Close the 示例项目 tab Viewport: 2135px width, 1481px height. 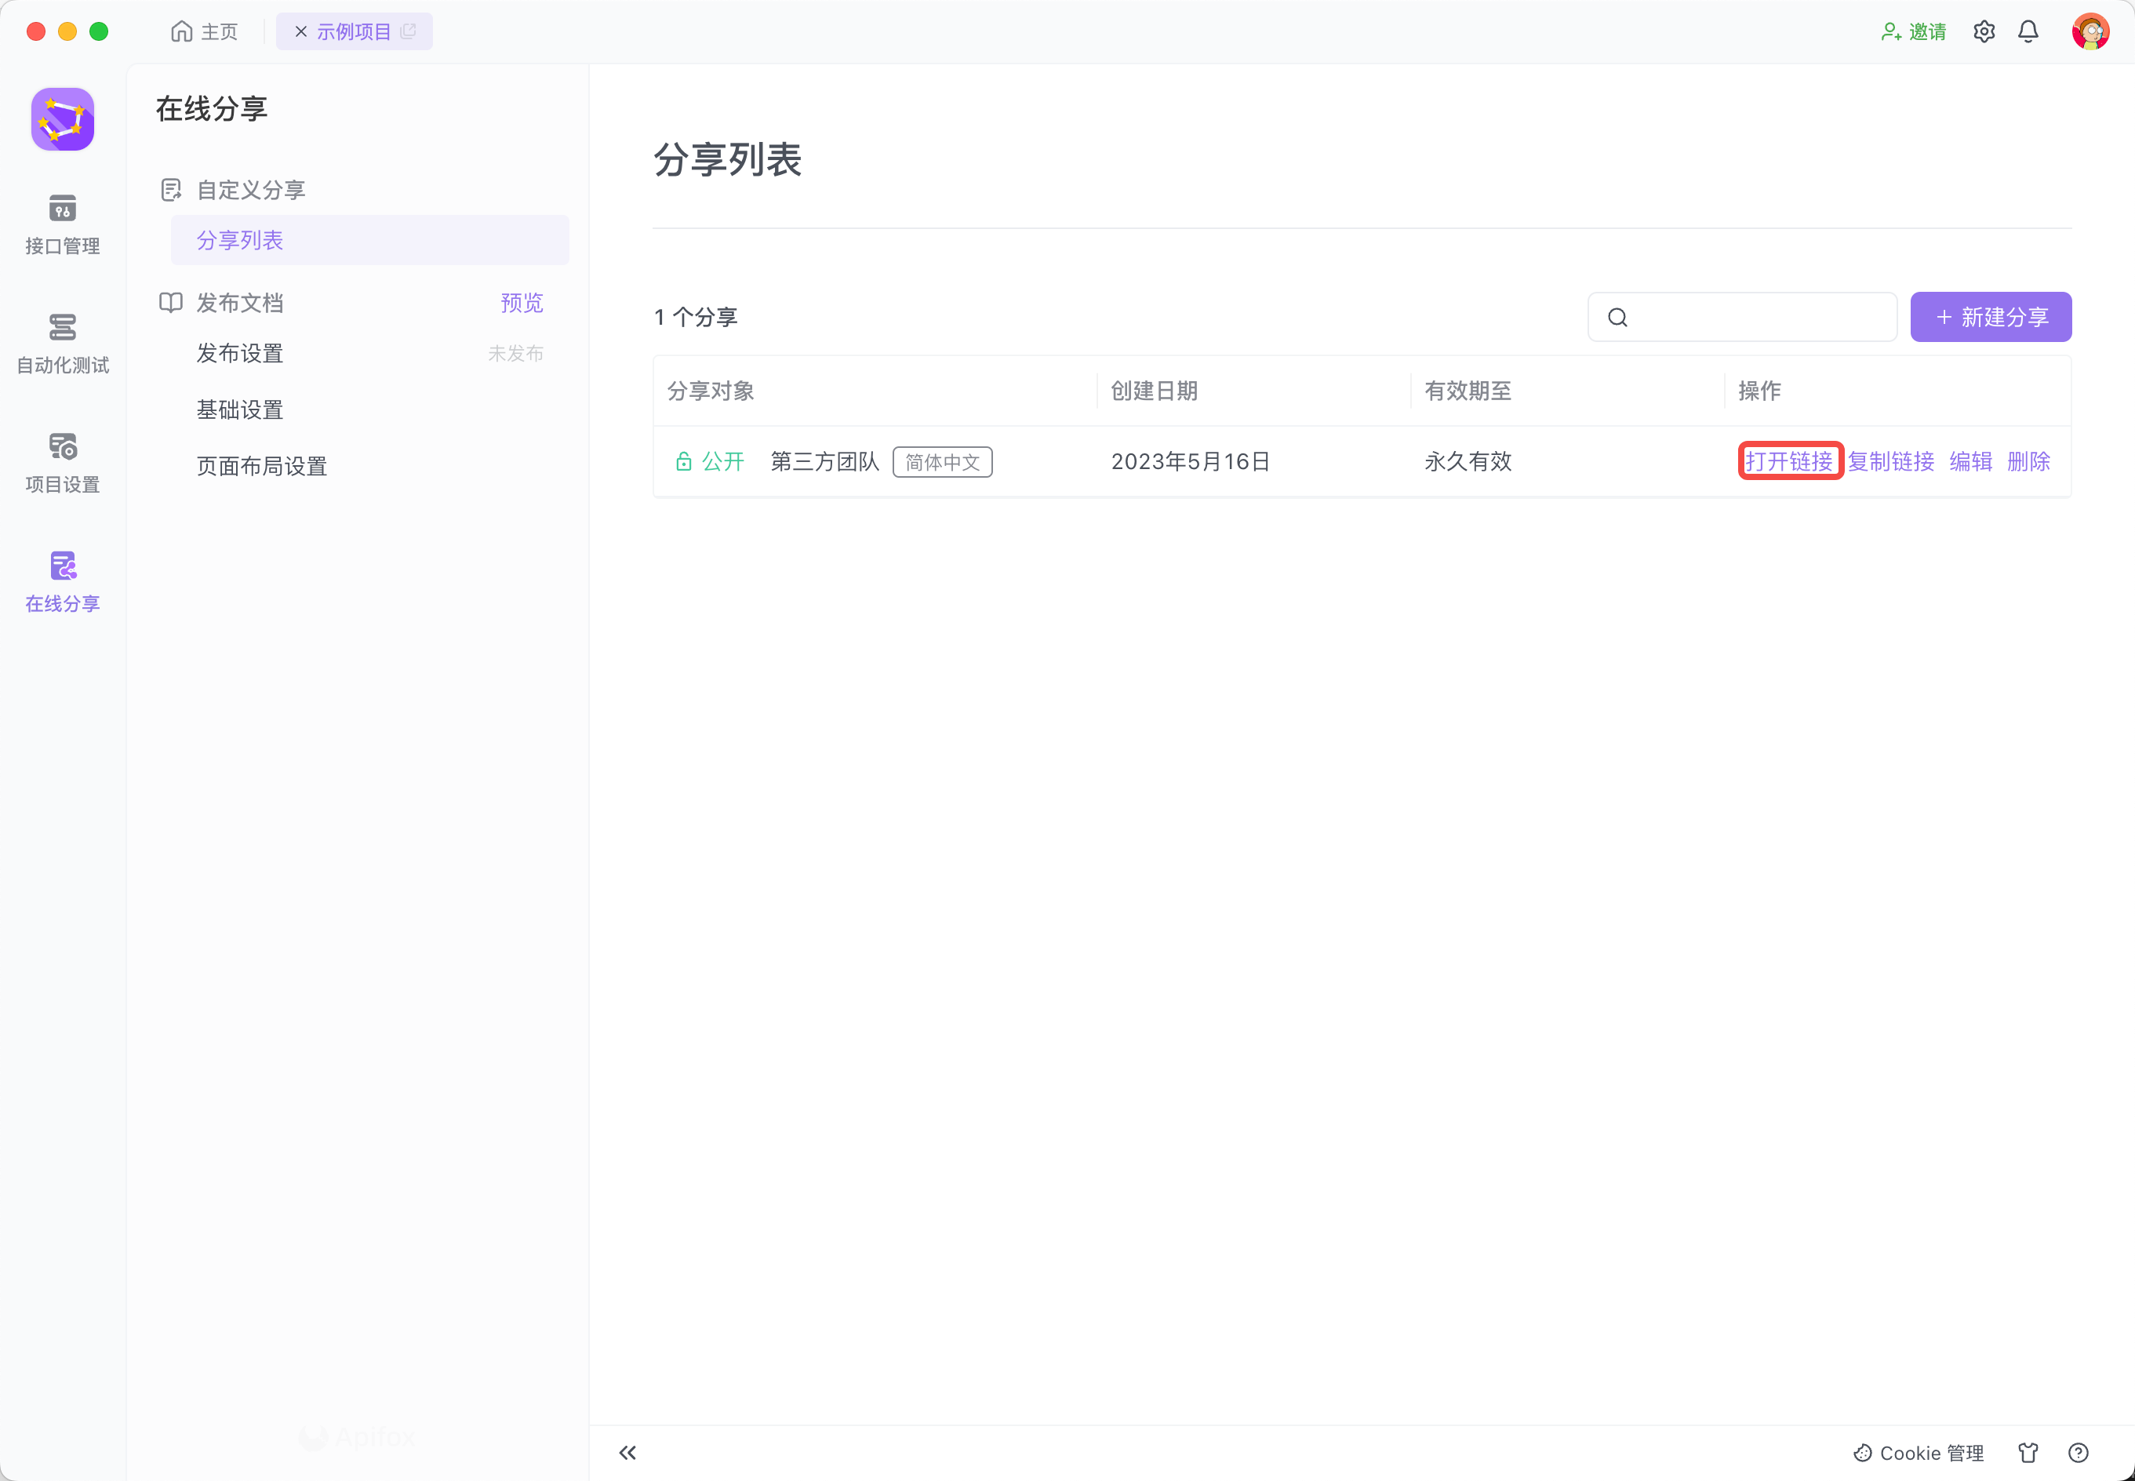[x=300, y=31]
